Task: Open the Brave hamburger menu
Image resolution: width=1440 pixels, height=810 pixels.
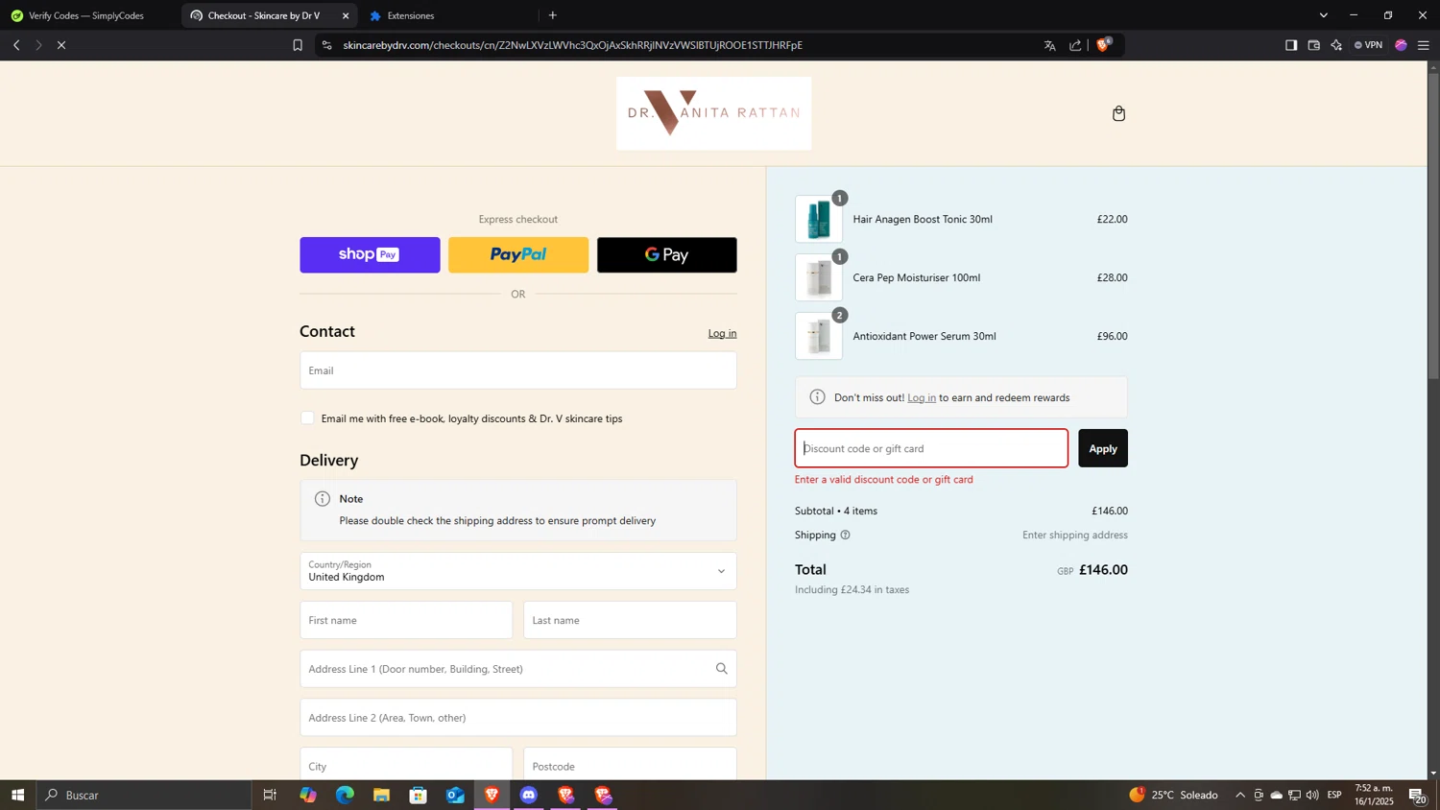Action: point(1424,45)
